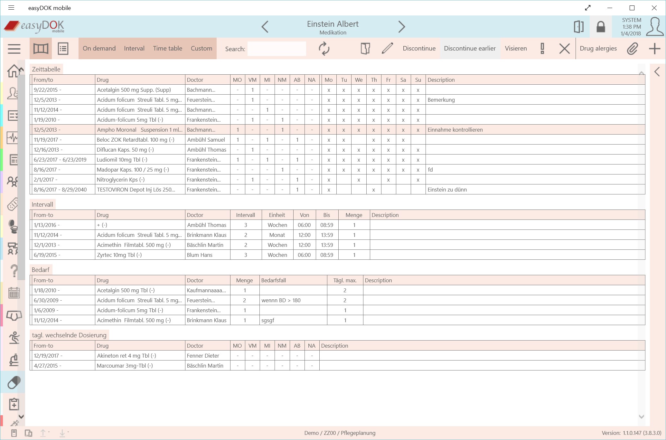Go to next patient with right chevron
Viewport: 666px width, 440px height.
[401, 27]
